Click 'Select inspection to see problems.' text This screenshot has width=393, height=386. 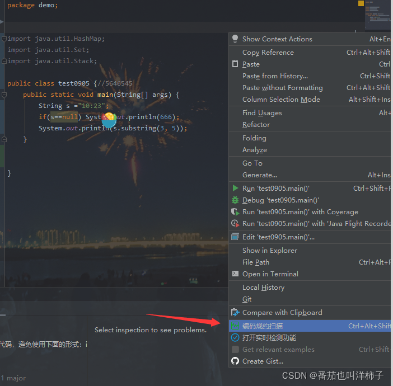tap(151, 330)
